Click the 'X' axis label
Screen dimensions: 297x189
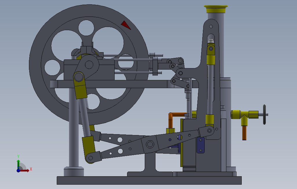(31, 169)
